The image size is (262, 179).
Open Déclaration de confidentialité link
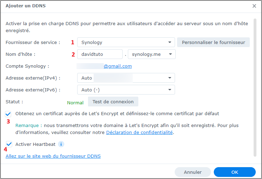139,133
